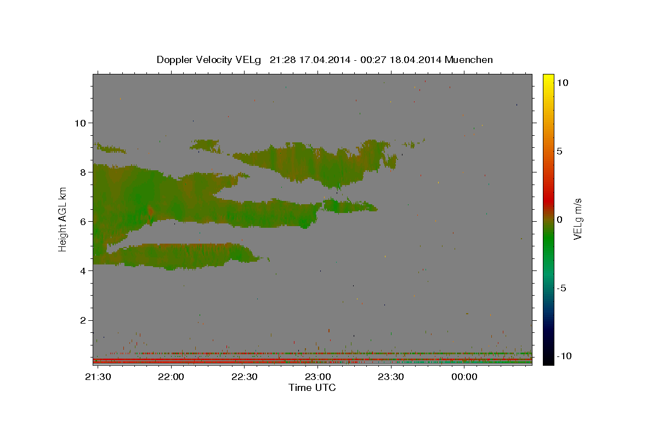The height and width of the screenshot is (438, 658).
Task: Click the 22:30 time tick label
Action: [x=245, y=377]
